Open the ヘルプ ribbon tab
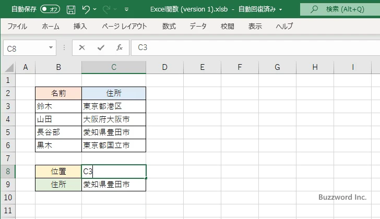 click(x=284, y=26)
